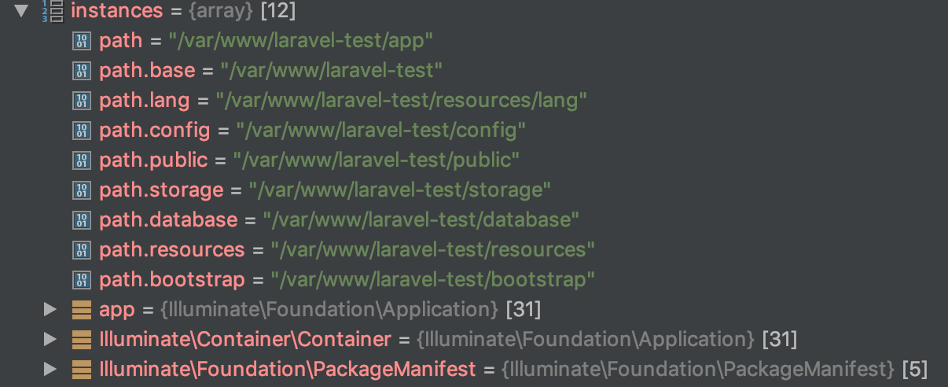The image size is (948, 387).
Task: Click the object icon beside app entry
Action: 82,310
